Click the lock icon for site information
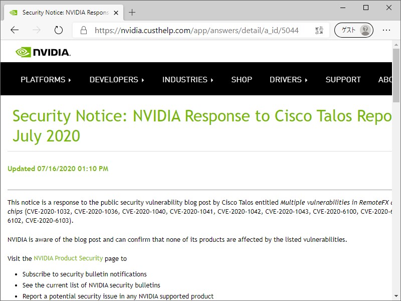The image size is (401, 301). click(83, 30)
